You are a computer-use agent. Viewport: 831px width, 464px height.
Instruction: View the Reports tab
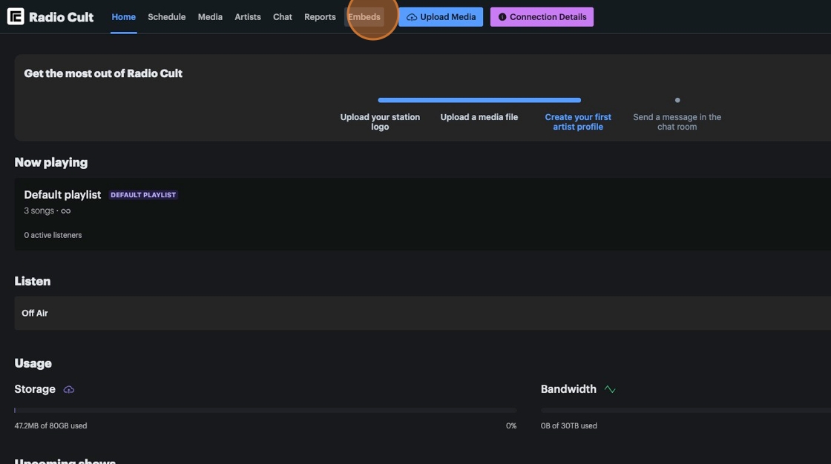(x=320, y=17)
